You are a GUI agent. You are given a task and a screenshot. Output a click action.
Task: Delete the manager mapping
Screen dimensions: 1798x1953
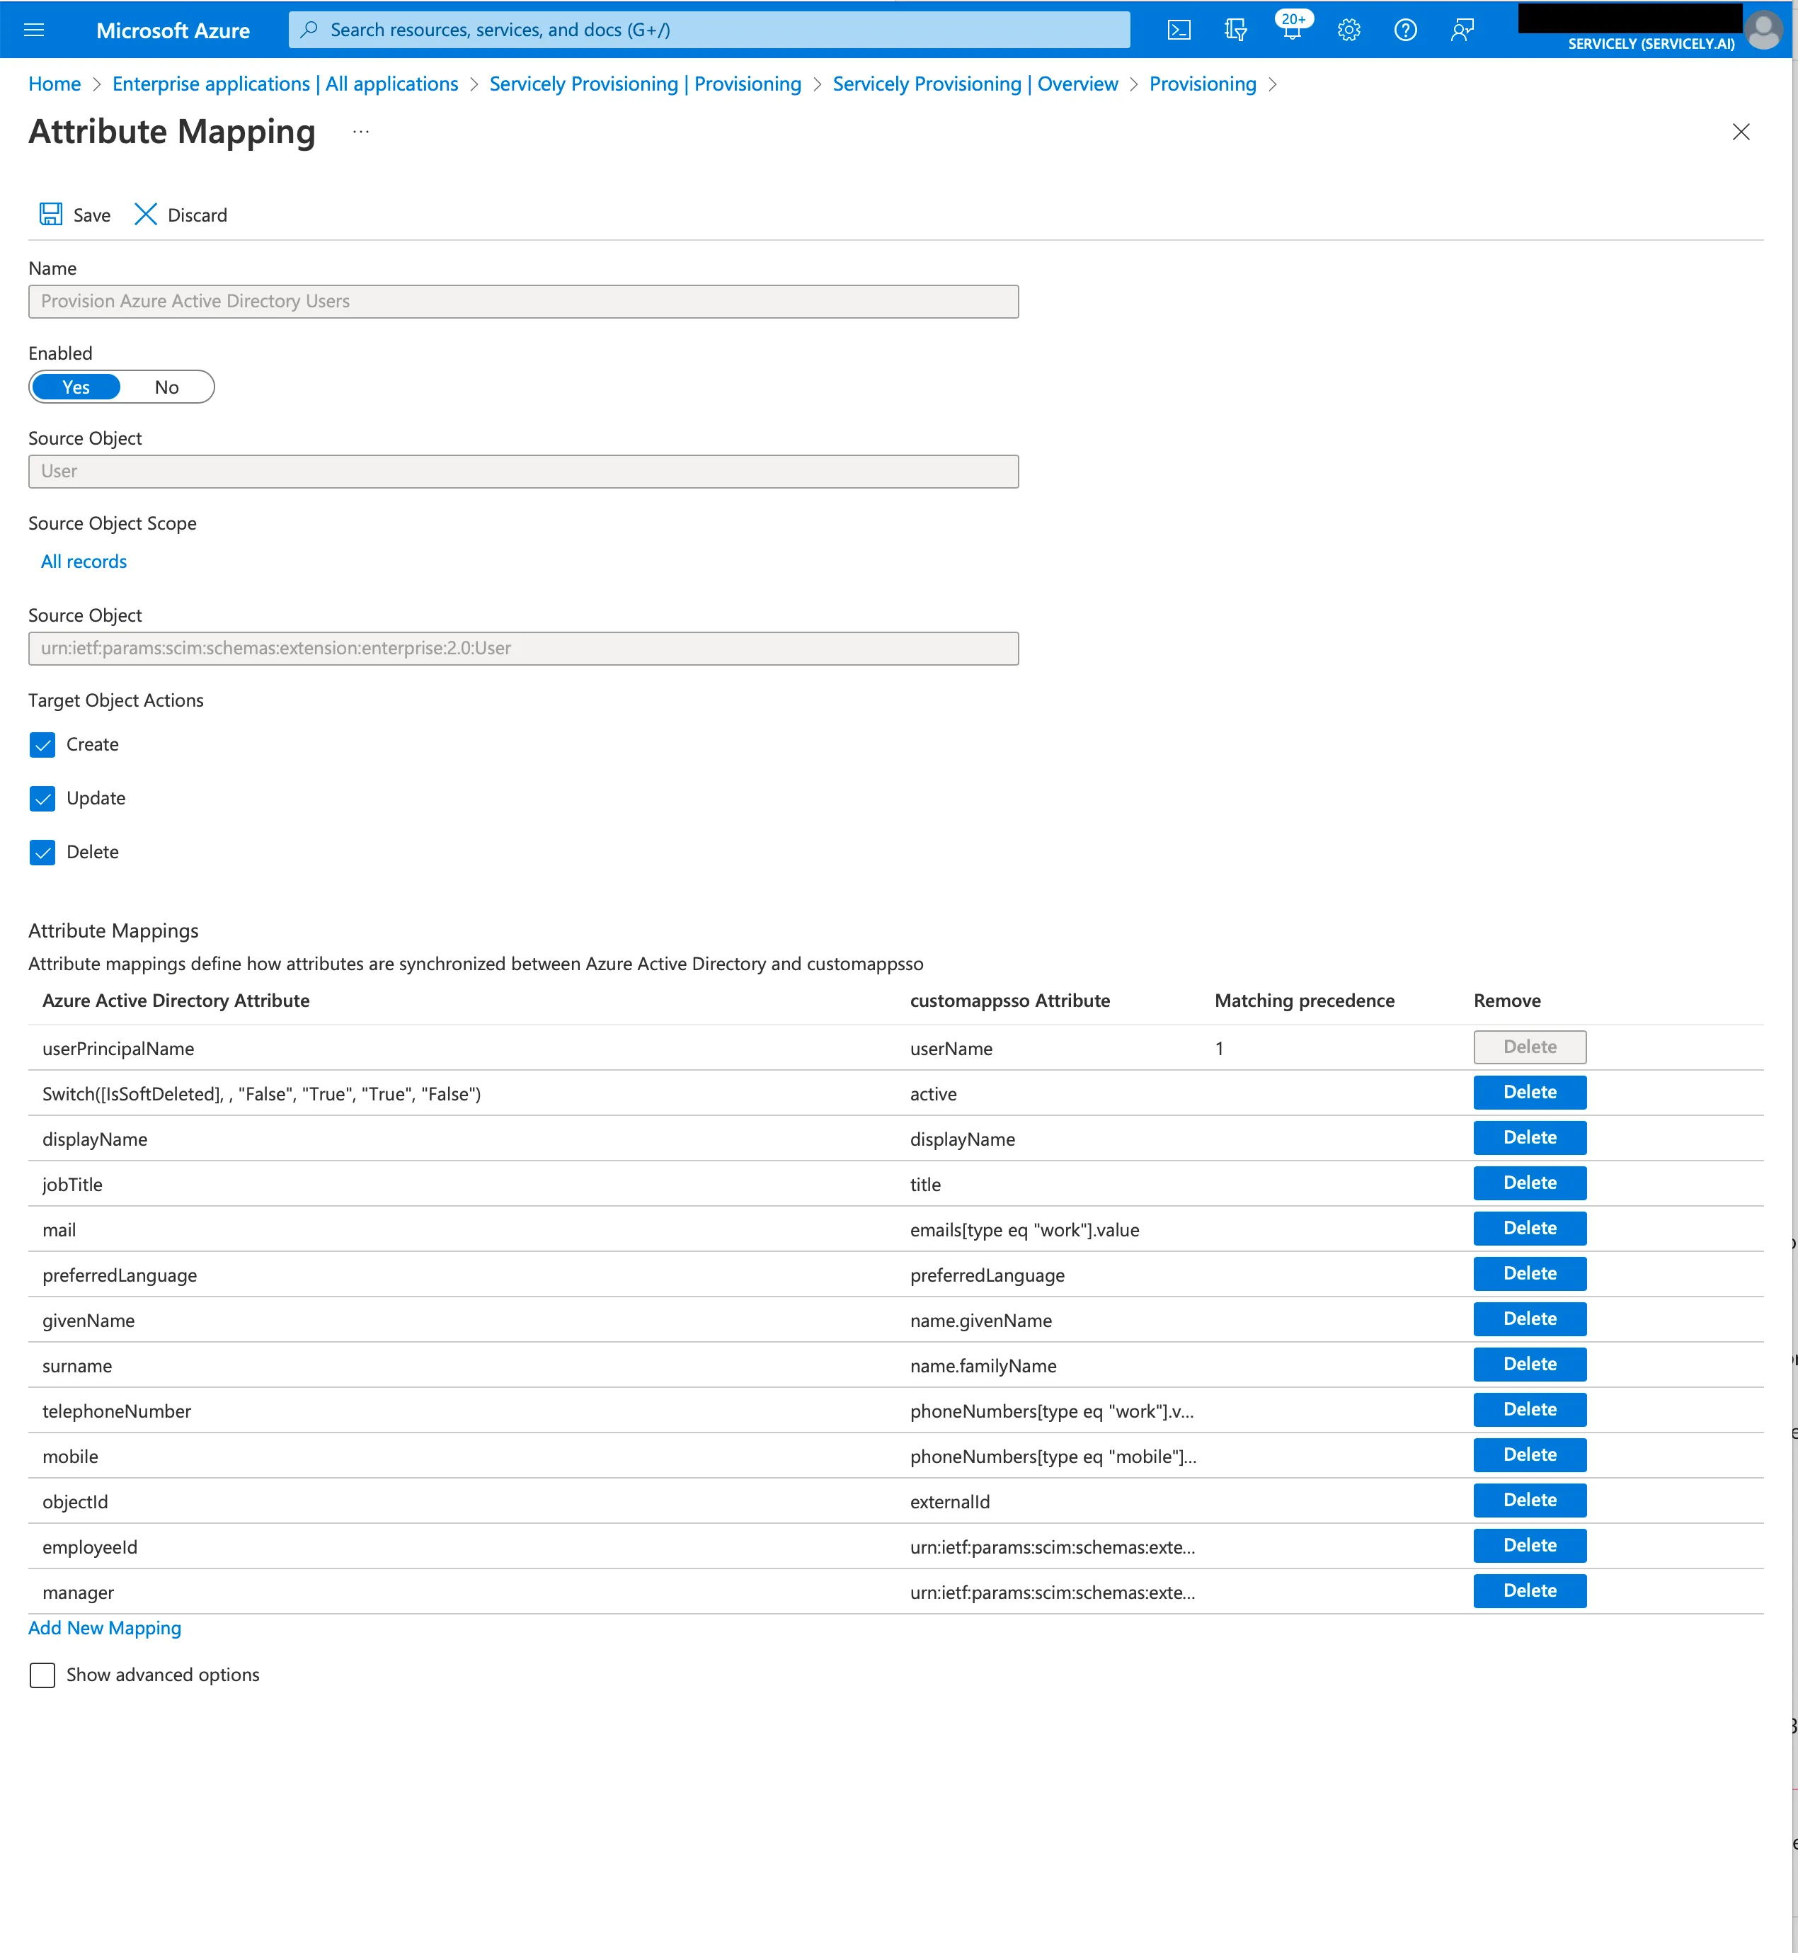(x=1530, y=1590)
